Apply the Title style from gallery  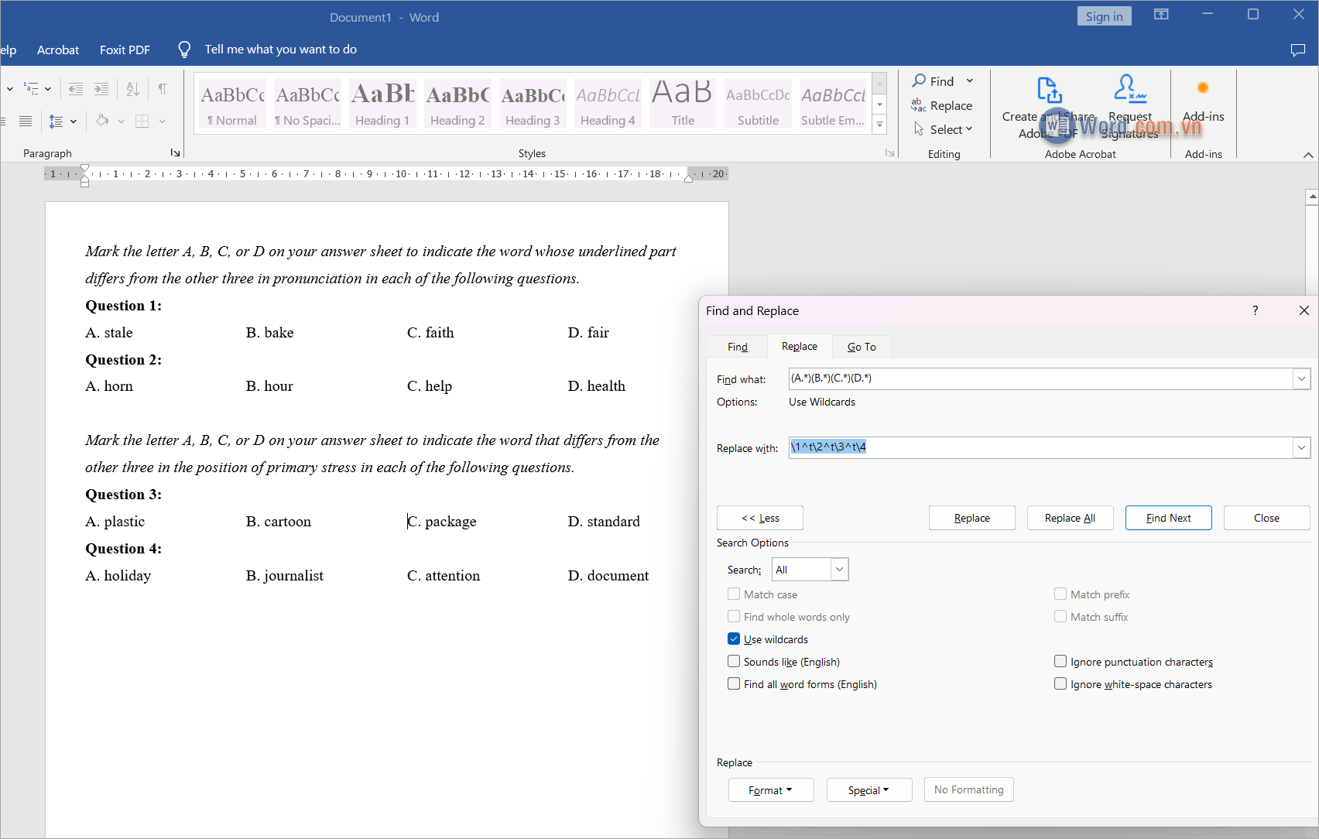pos(683,103)
